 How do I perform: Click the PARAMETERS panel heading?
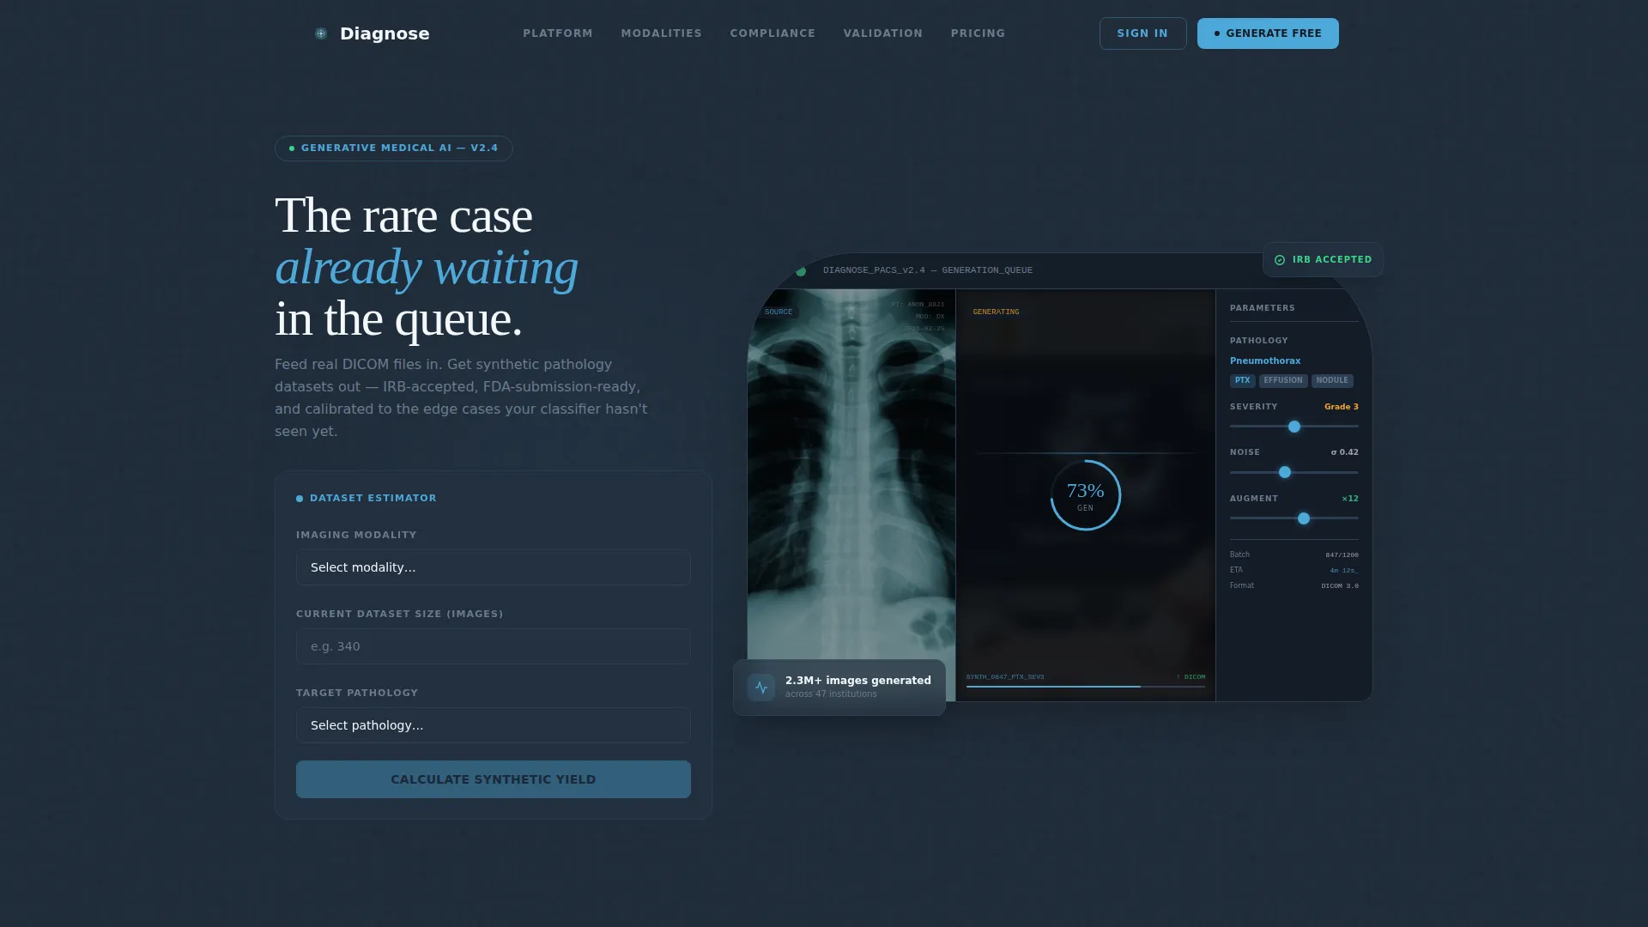click(x=1263, y=308)
